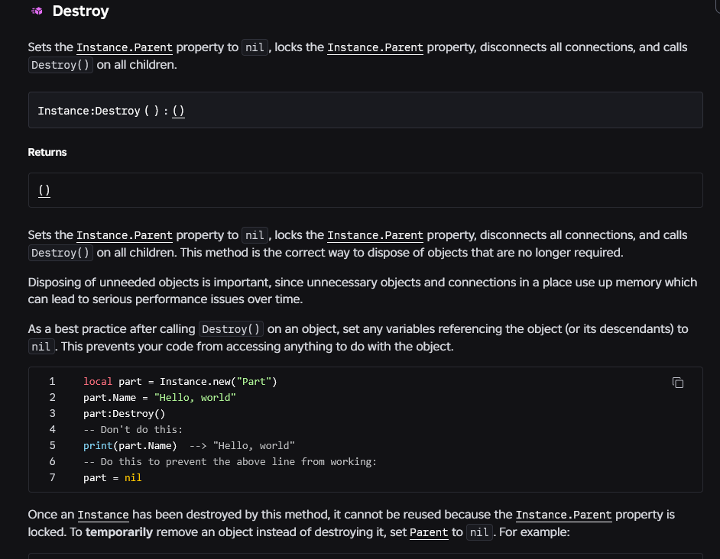Viewport: 720px width, 559px height.
Task: Click code line 1: local part = Instance.new
Action: coord(180,381)
